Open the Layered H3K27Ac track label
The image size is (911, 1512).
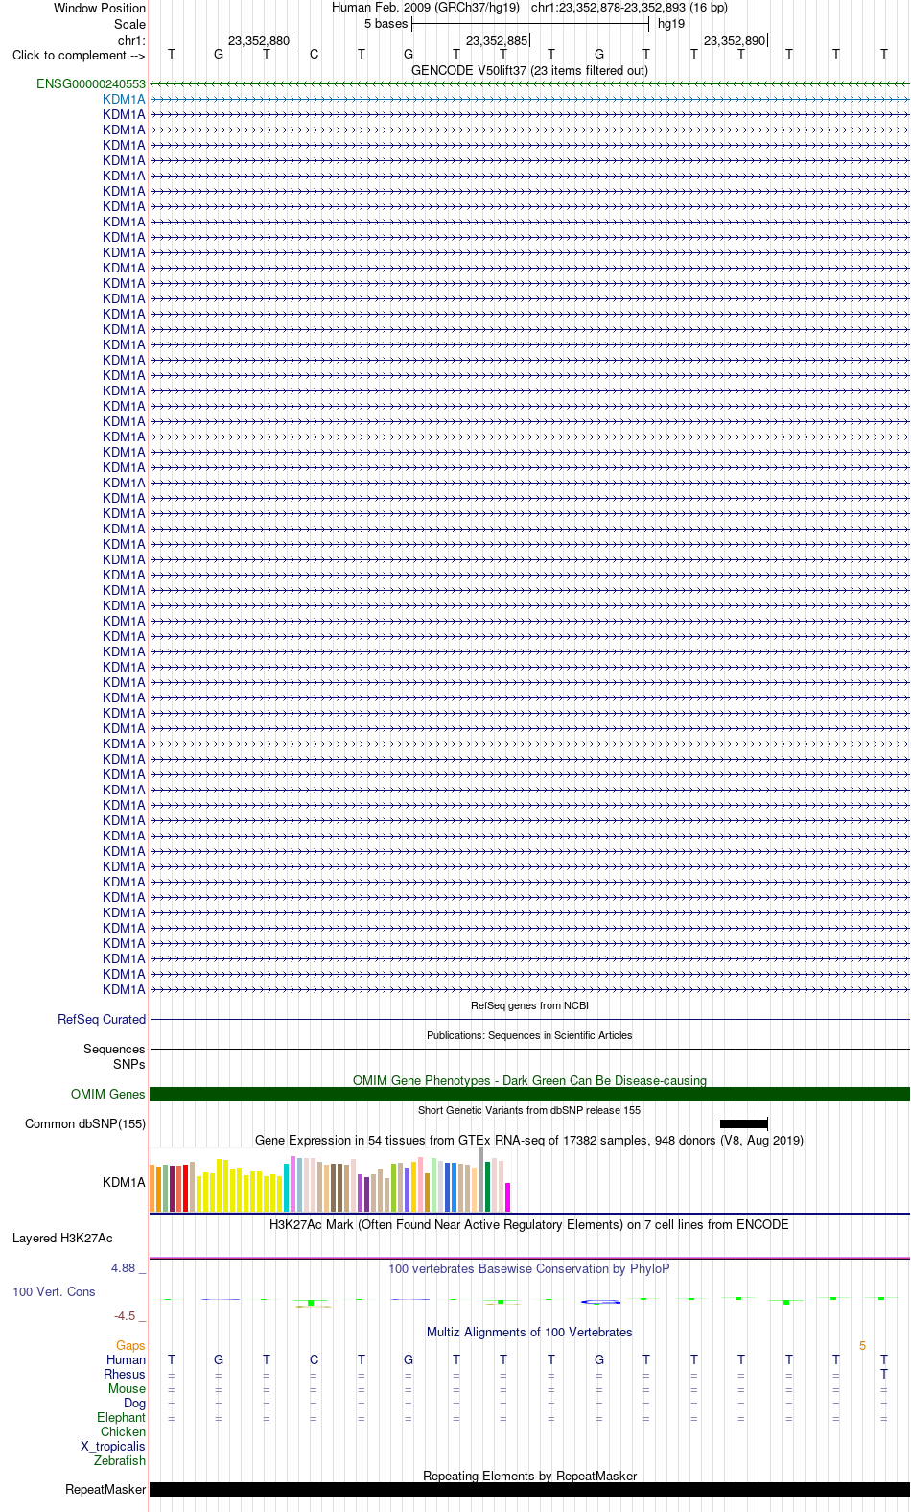(62, 1239)
